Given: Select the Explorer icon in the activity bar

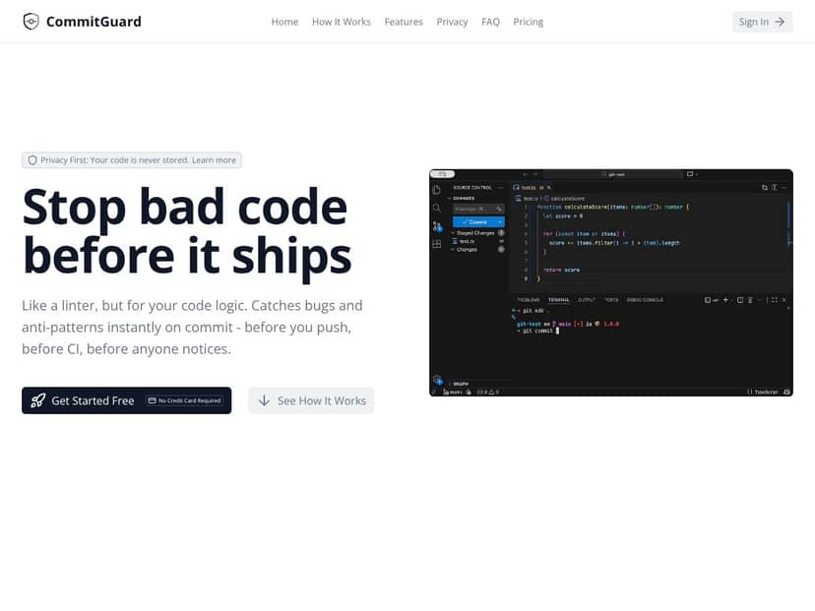Looking at the screenshot, I should [437, 189].
